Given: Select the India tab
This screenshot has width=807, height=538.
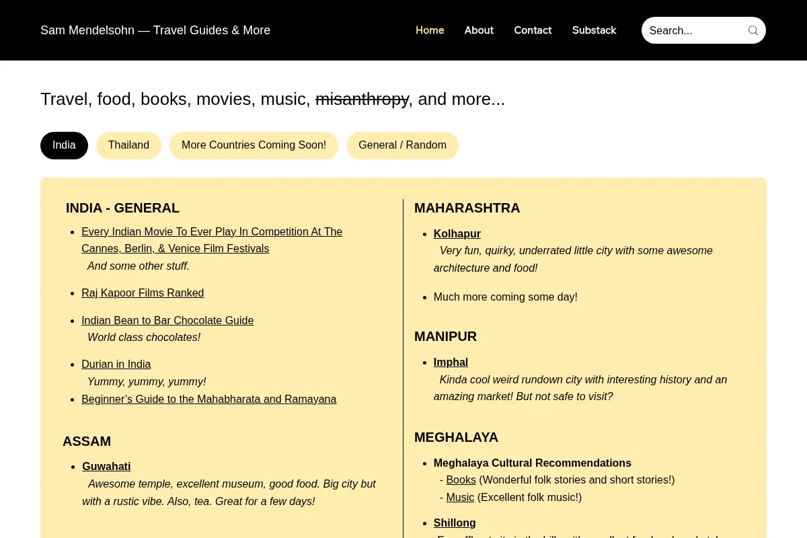Looking at the screenshot, I should point(64,145).
